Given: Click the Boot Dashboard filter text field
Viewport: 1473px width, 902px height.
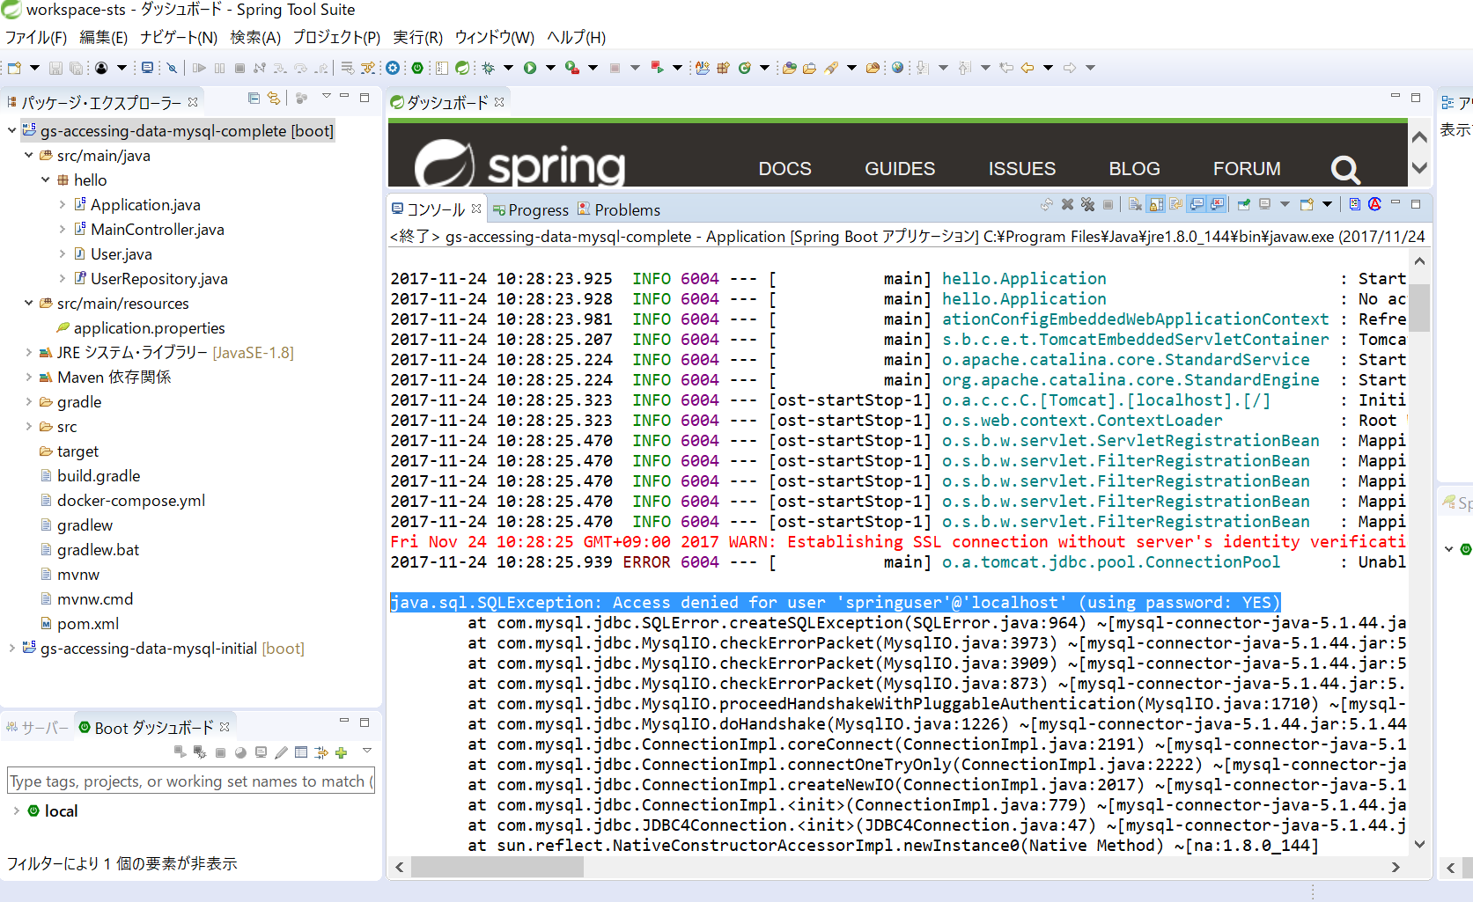Looking at the screenshot, I should [190, 781].
